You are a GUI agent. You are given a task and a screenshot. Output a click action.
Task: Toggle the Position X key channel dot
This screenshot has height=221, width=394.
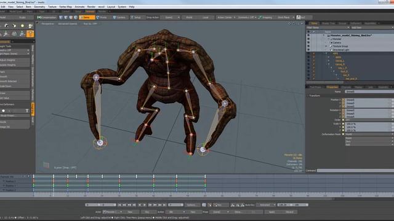[x=344, y=99]
